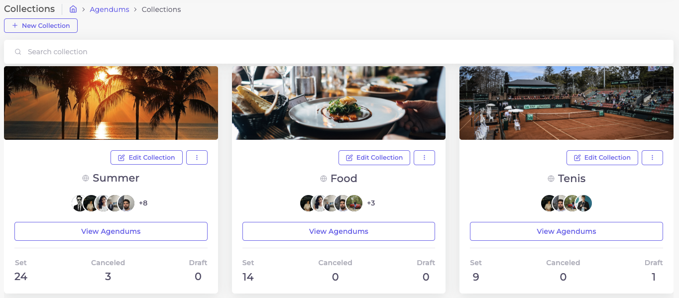
Task: Open the Agendums breadcrumb link
Action: click(x=110, y=9)
